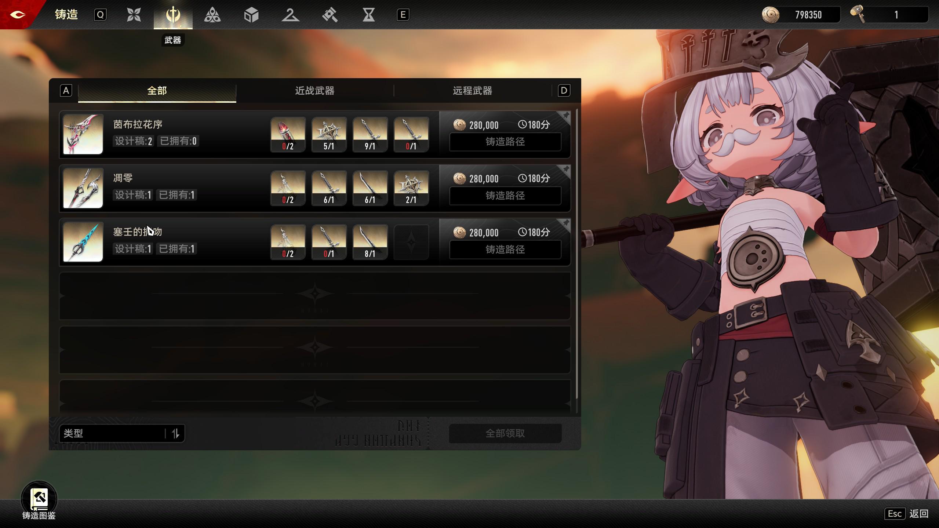The width and height of the screenshot is (939, 528).
Task: Switch to the 远程武器 tab
Action: pos(472,91)
